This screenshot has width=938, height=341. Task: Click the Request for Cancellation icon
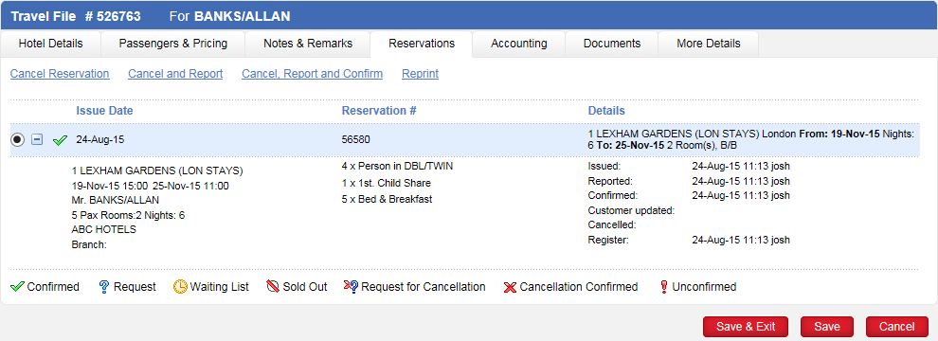tap(351, 287)
